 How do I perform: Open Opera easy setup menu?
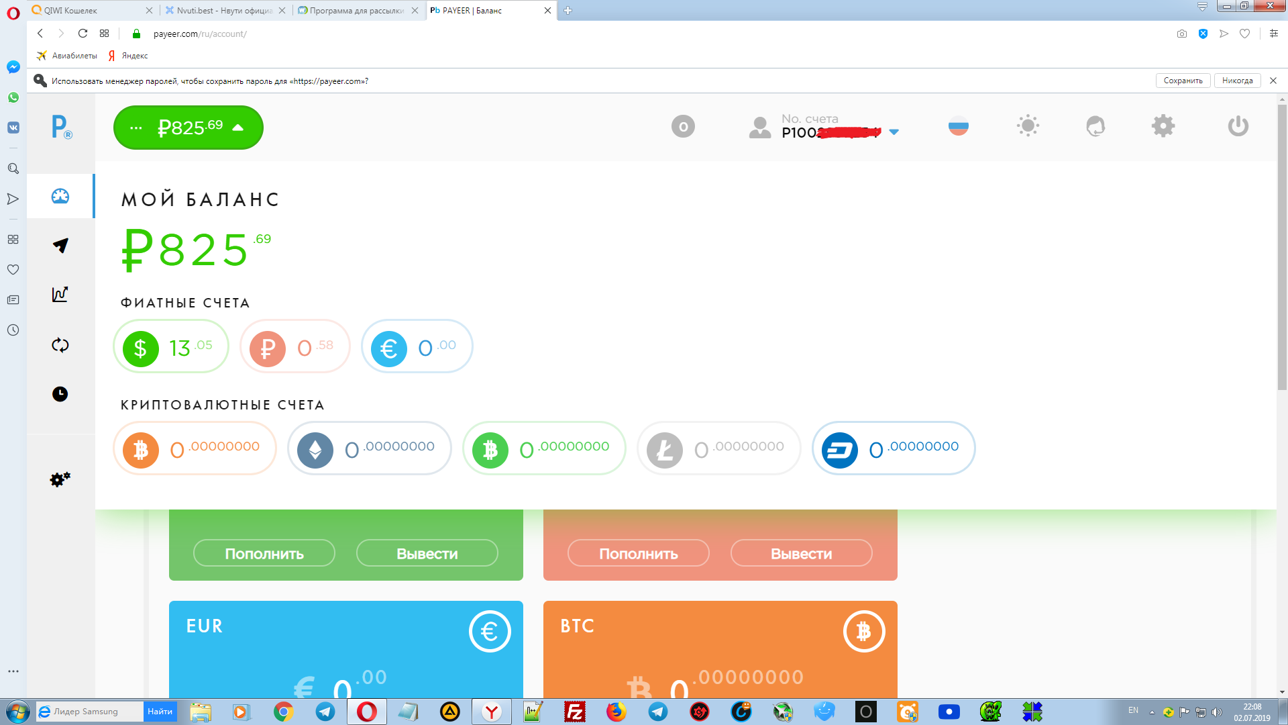pyautogui.click(x=1274, y=34)
